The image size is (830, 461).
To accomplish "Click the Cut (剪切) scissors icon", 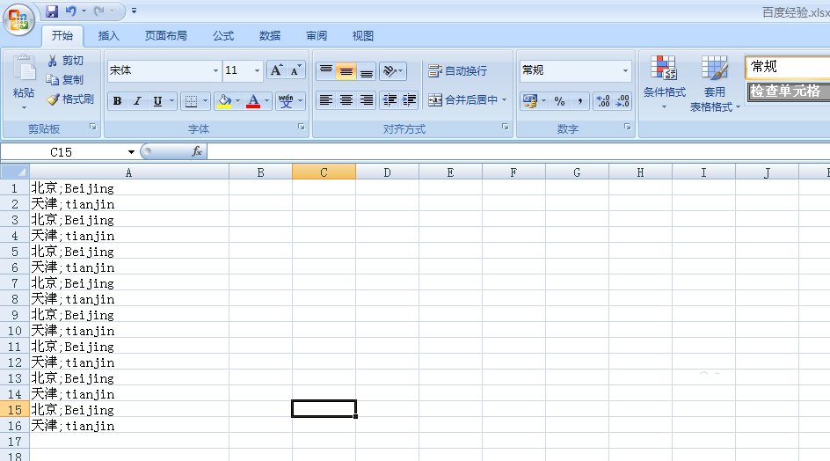I will [53, 61].
